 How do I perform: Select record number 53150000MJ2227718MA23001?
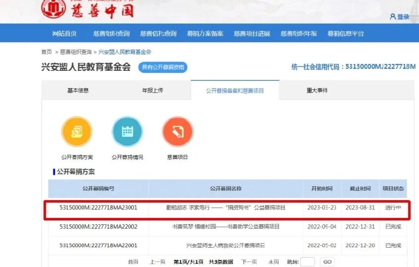click(98, 208)
